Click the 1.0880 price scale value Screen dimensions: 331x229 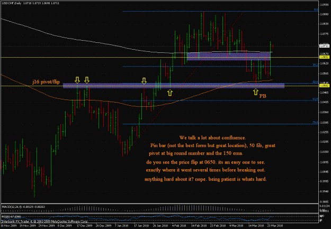tap(325, 14)
